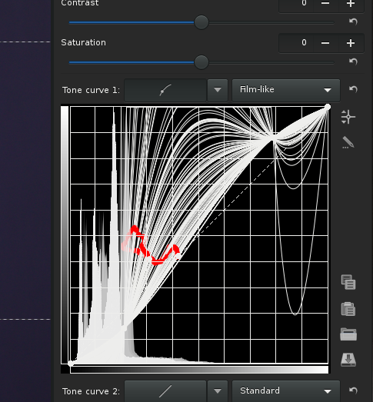Reset Tone curve 1 to default
The image size is (373, 402).
pyautogui.click(x=353, y=89)
